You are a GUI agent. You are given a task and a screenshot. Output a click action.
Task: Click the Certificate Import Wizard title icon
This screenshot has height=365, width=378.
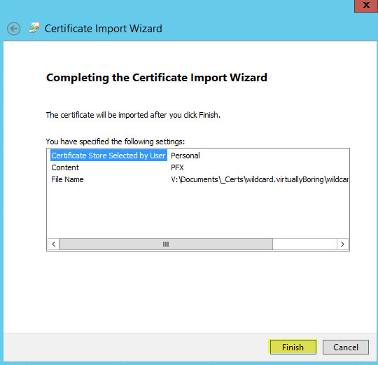pos(34,28)
